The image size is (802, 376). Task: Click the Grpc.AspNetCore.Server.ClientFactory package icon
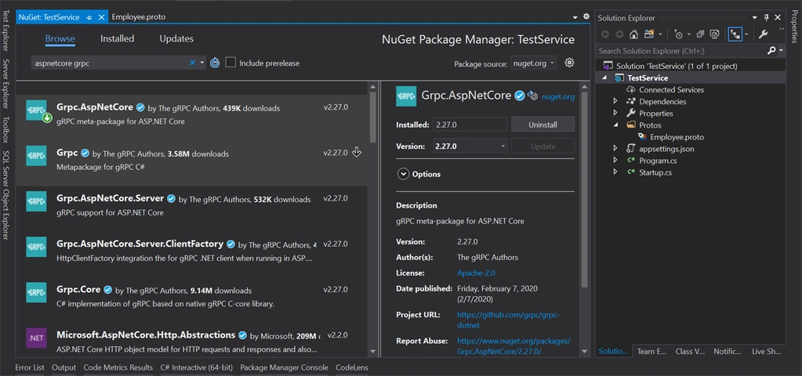point(36,247)
